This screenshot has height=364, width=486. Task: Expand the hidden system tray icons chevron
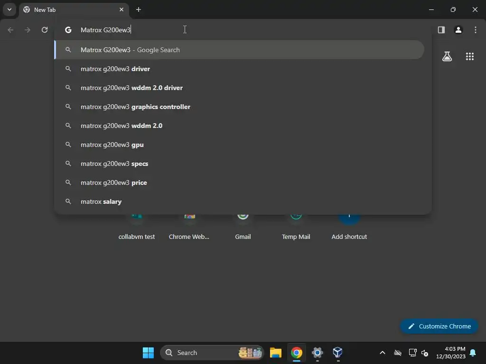click(383, 353)
